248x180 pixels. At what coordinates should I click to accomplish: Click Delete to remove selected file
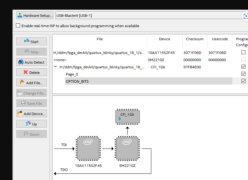[32, 72]
